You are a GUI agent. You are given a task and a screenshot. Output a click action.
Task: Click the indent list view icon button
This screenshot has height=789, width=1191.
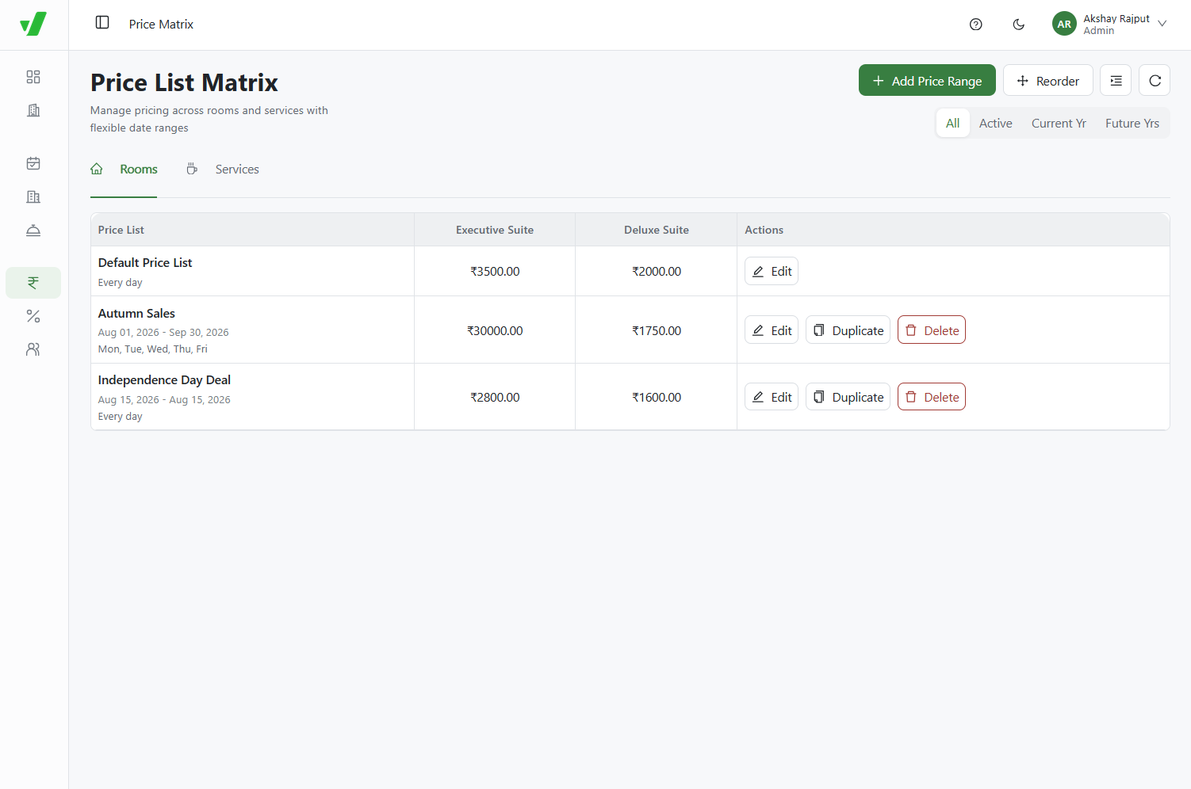point(1116,81)
